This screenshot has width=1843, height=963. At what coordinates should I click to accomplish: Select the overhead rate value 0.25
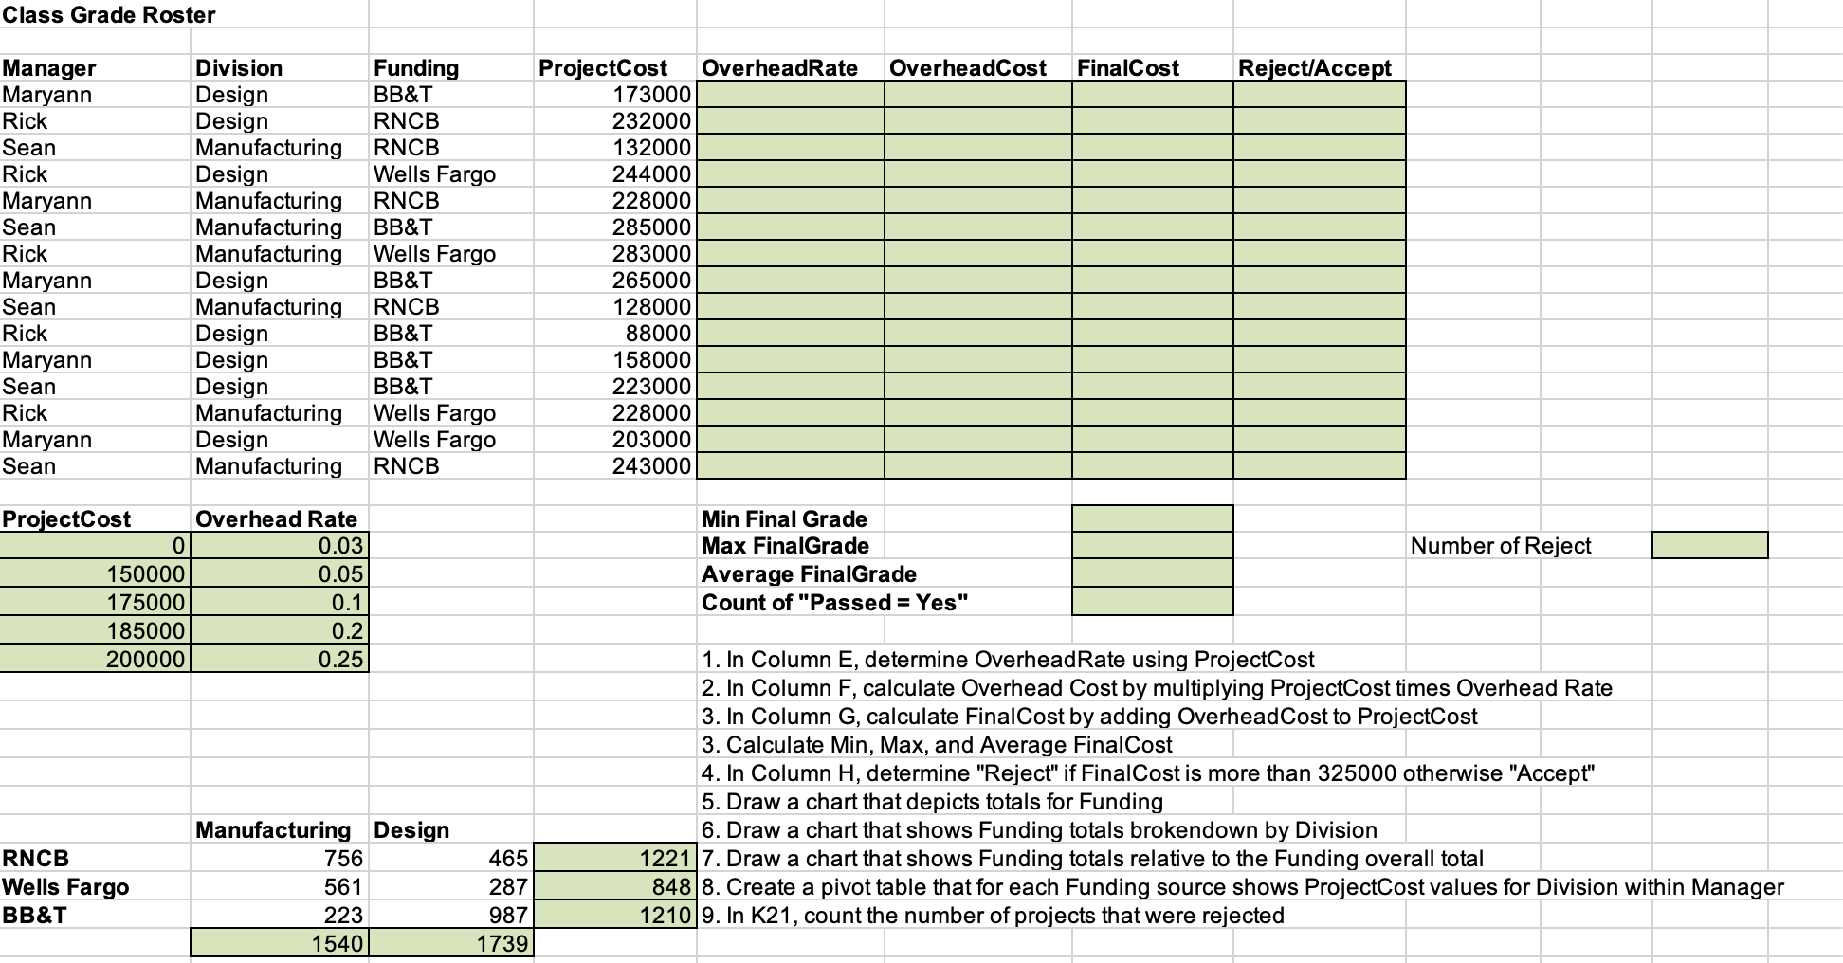tap(280, 660)
